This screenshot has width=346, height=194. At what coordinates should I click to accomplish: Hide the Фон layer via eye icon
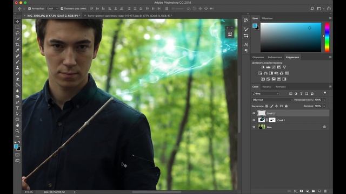click(254, 127)
